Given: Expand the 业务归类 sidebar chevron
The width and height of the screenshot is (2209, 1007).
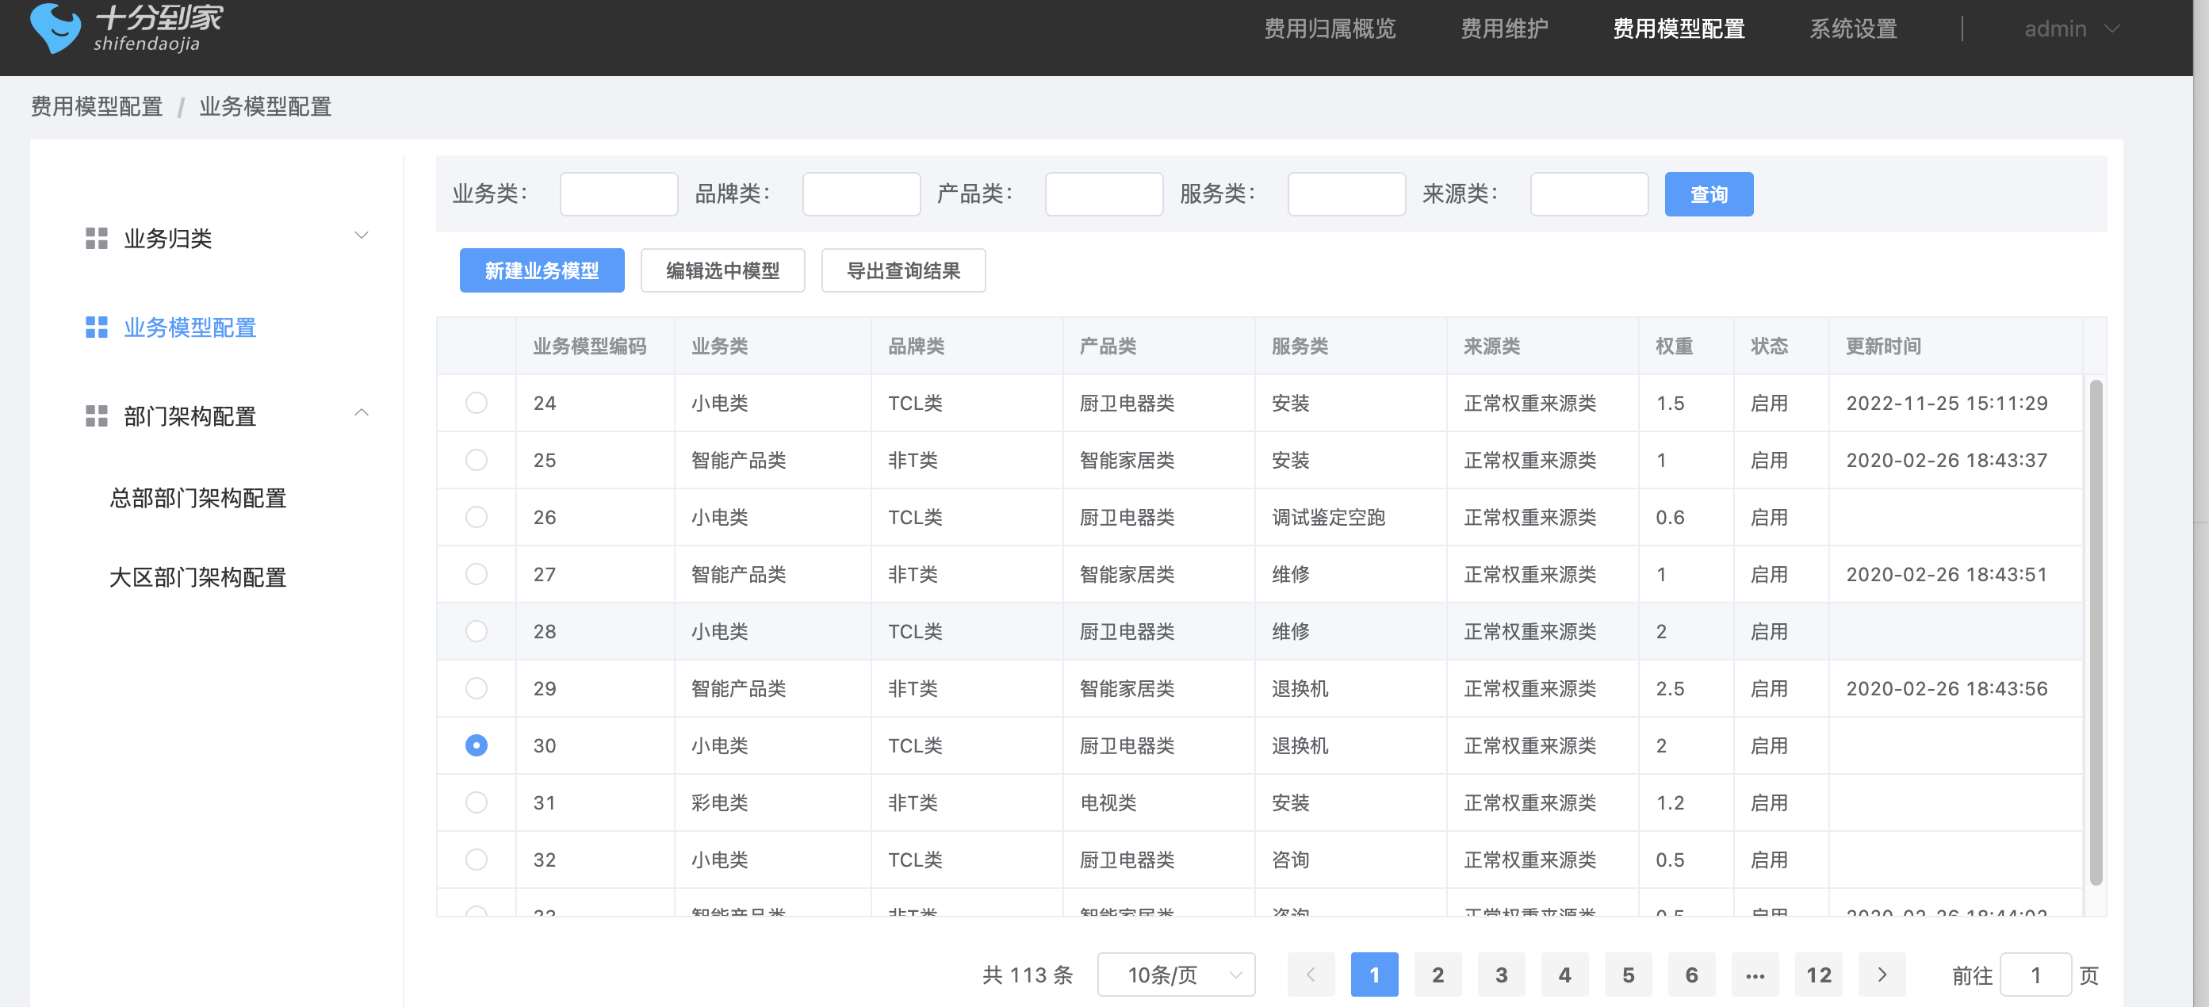Looking at the screenshot, I should 362,235.
